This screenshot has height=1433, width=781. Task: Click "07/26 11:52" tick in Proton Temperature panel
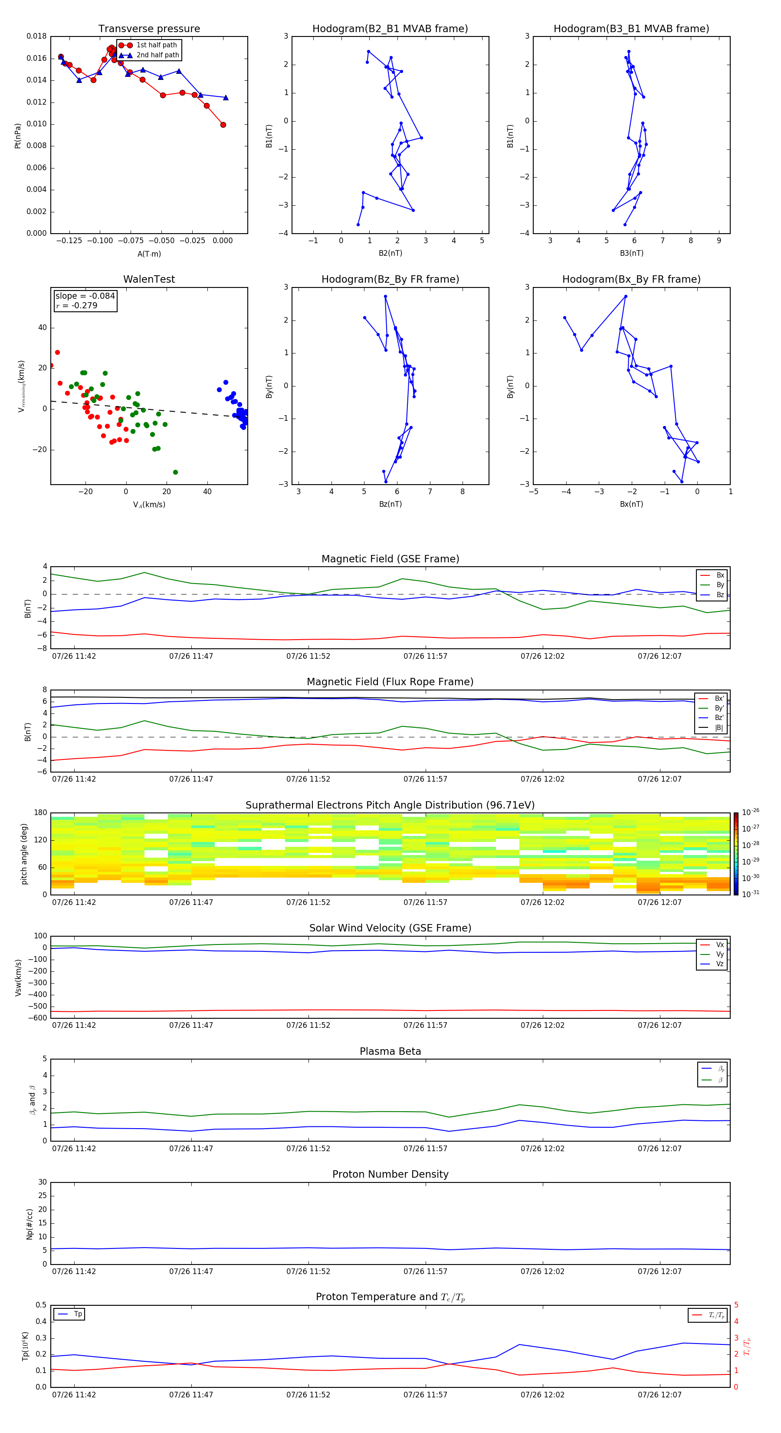click(x=308, y=1395)
